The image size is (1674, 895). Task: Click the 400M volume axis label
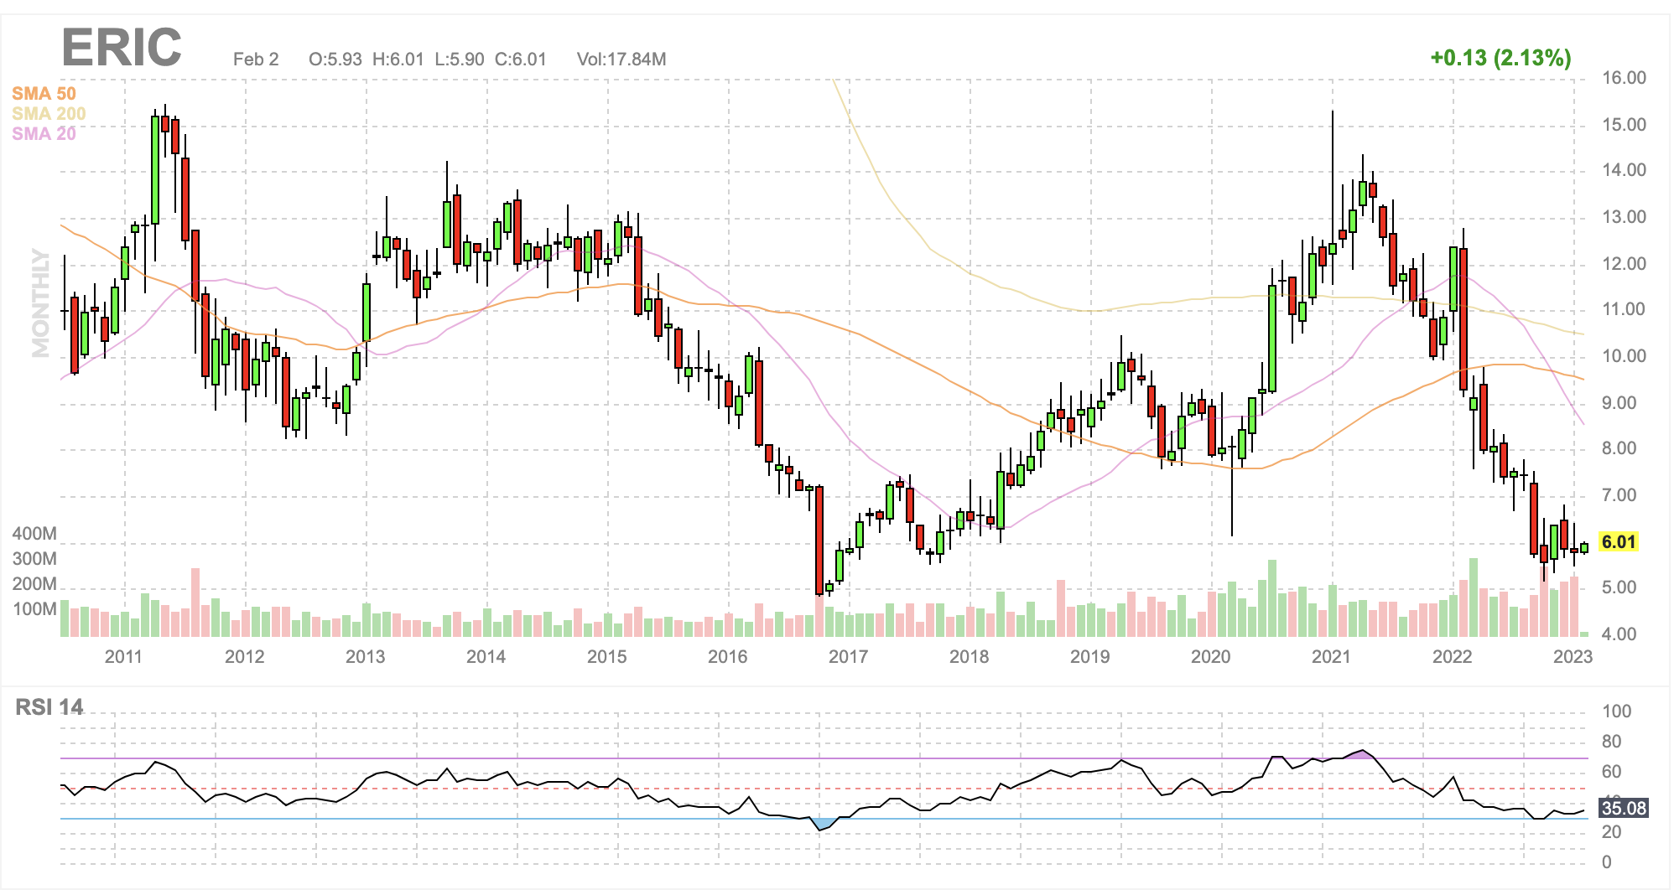point(34,534)
